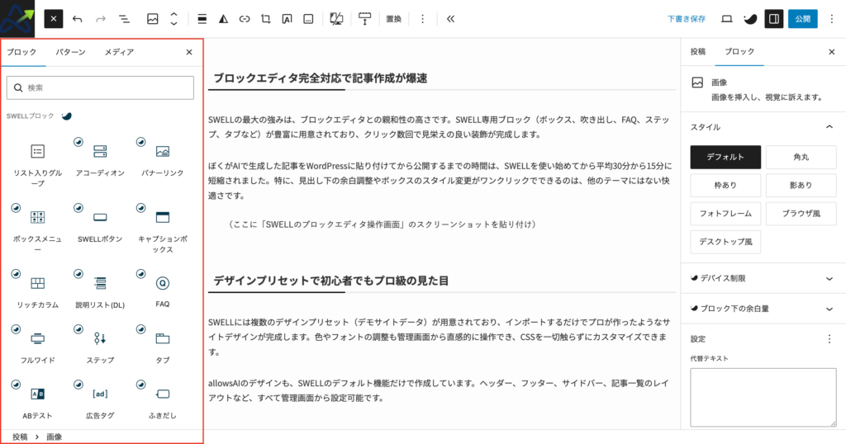Screen dimensions: 846x444
Task: Click the crop image toolbar icon
Action: point(265,18)
